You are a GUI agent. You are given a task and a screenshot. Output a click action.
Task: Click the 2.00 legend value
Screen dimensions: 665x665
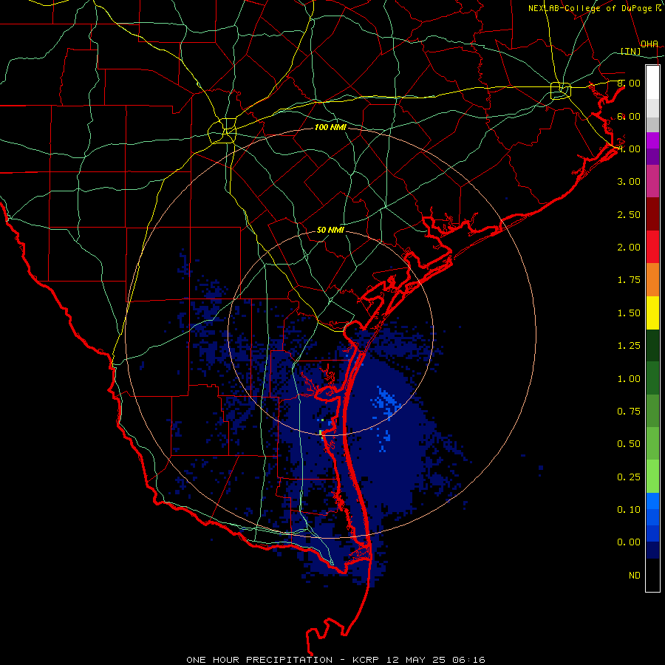pos(629,247)
